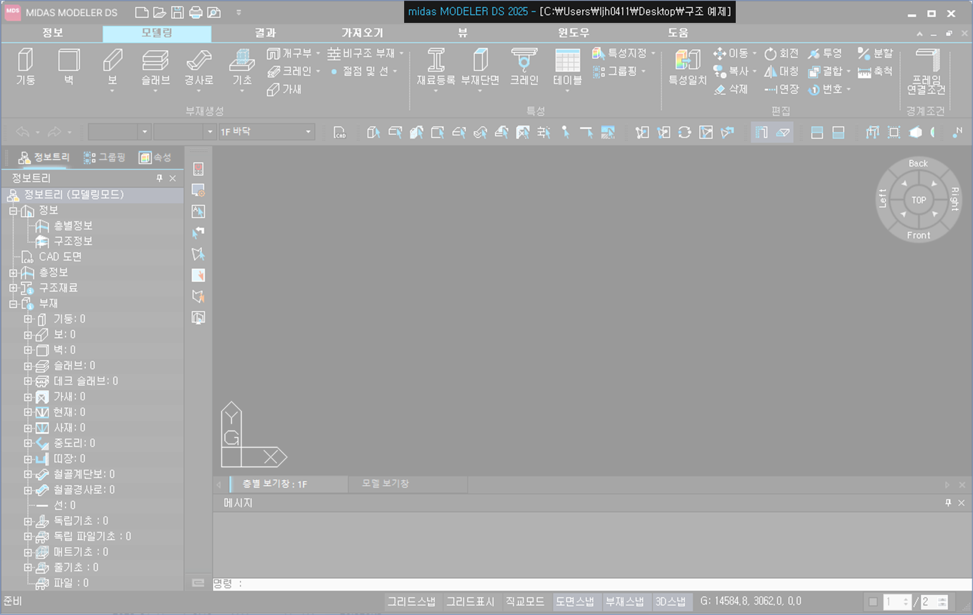Click the new file icon in title bar
This screenshot has width=973, height=615.
click(x=141, y=12)
